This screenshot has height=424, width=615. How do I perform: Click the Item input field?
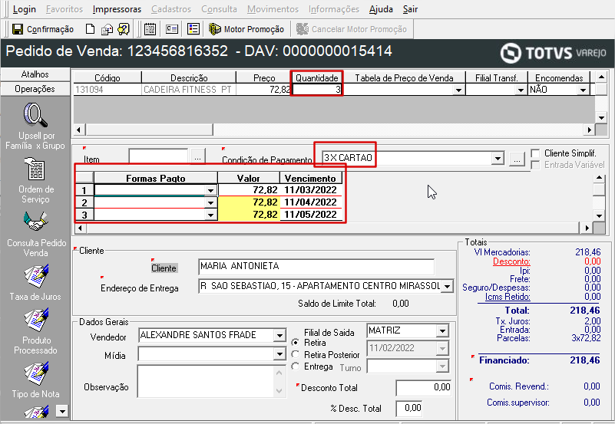click(158, 156)
